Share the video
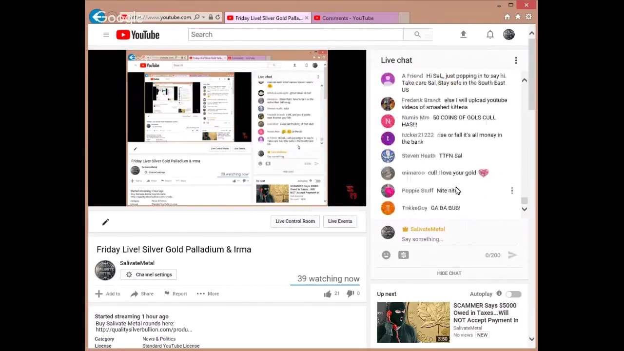The height and width of the screenshot is (351, 624). 142,293
